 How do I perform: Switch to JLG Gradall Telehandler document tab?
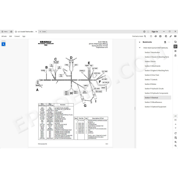26,32
